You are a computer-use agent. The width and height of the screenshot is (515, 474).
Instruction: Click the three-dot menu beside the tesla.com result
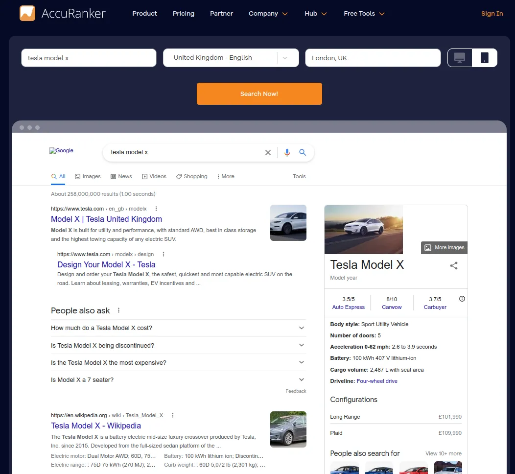coord(155,209)
